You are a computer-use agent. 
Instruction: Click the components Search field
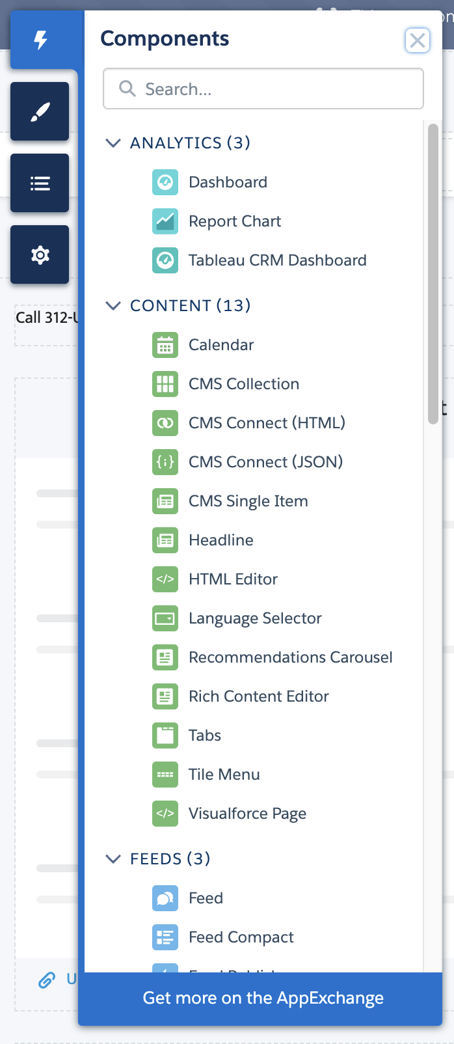(263, 89)
